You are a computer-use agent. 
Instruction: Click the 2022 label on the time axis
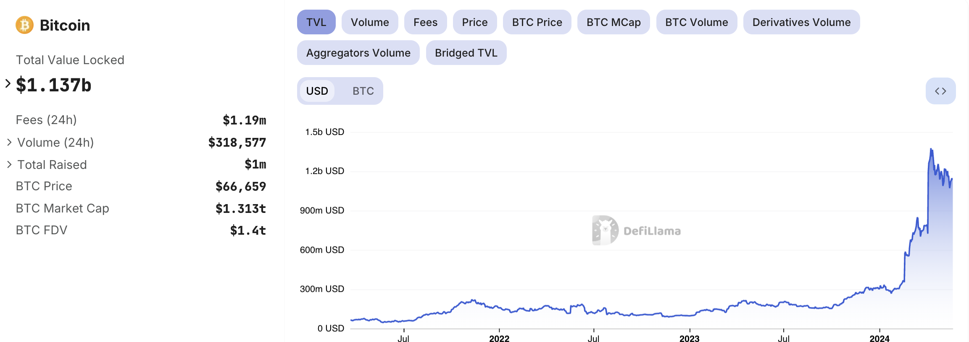click(499, 338)
